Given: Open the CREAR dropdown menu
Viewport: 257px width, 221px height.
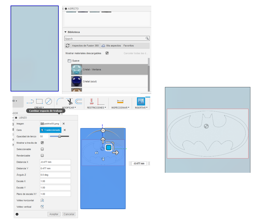Looking at the screenshot, I should [39, 108].
